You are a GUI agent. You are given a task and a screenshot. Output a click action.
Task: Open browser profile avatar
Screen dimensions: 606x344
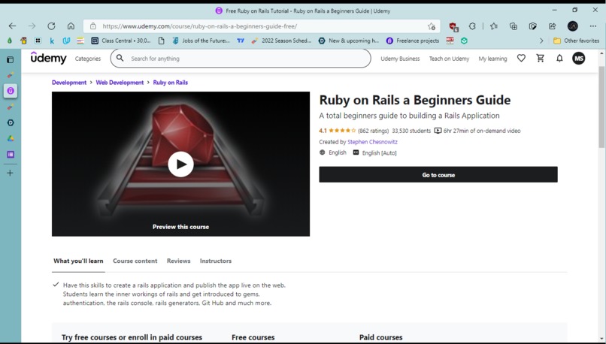pos(573,26)
